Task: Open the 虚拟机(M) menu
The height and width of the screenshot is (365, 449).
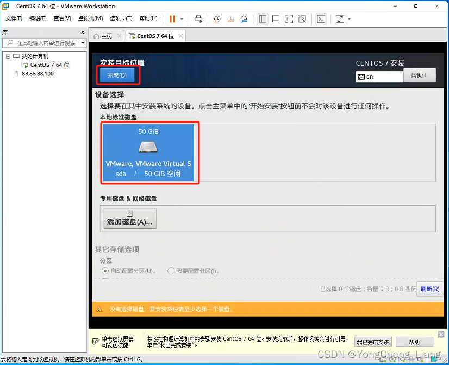Action: (90, 18)
